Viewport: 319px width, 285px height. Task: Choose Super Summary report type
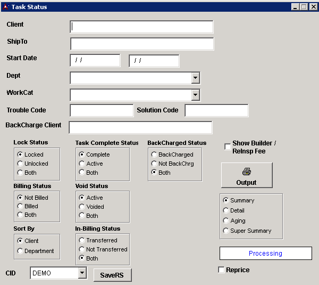pos(226,231)
